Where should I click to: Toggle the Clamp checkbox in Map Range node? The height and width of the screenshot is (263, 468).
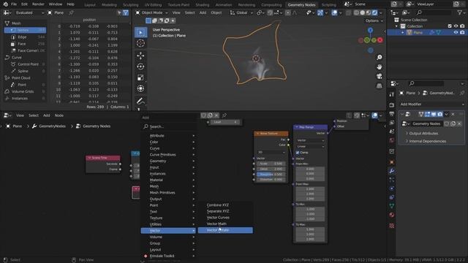point(298,153)
